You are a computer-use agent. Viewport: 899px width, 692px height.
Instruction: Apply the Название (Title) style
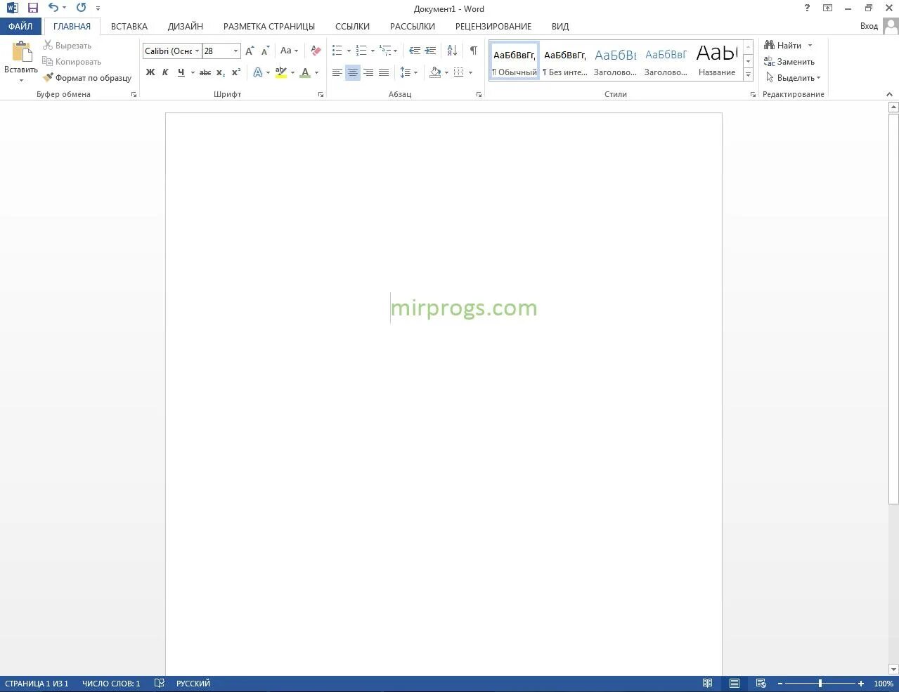coord(717,60)
